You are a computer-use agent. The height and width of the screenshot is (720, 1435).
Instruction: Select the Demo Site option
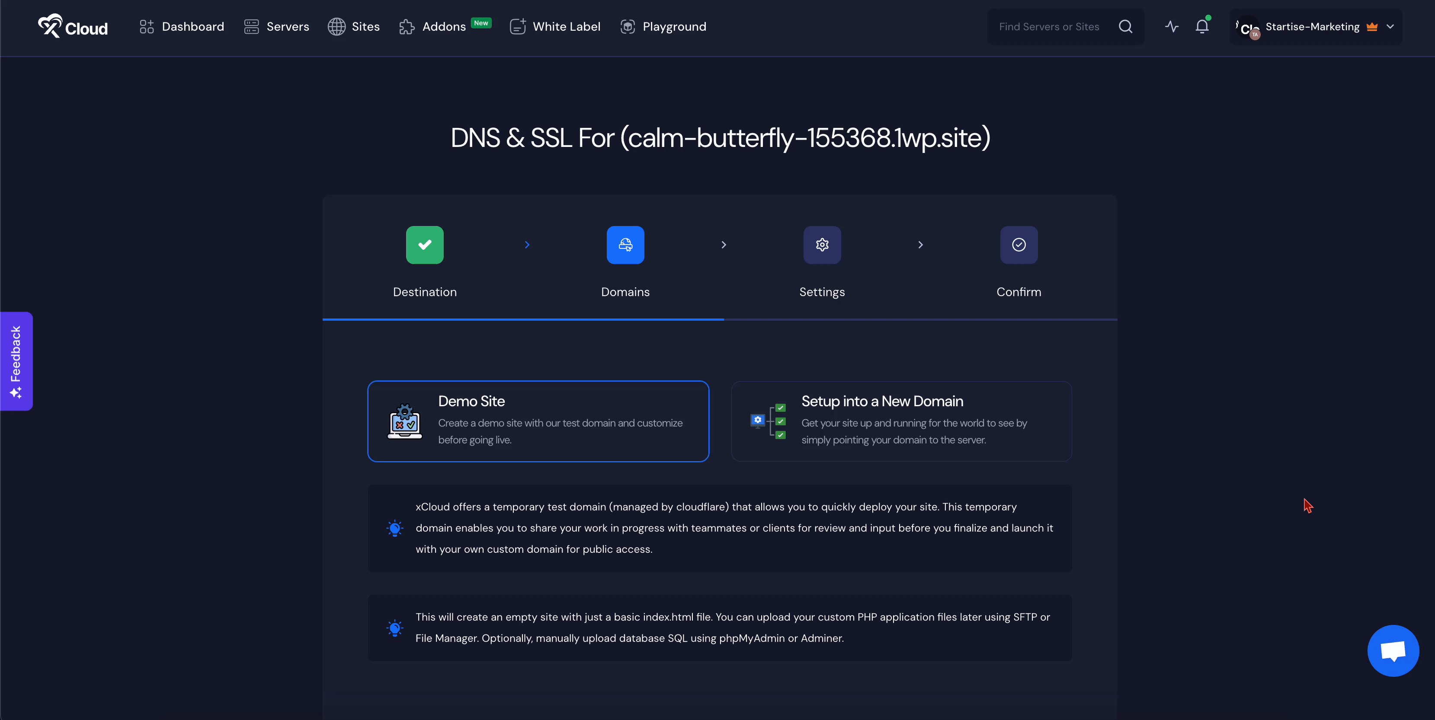538,421
